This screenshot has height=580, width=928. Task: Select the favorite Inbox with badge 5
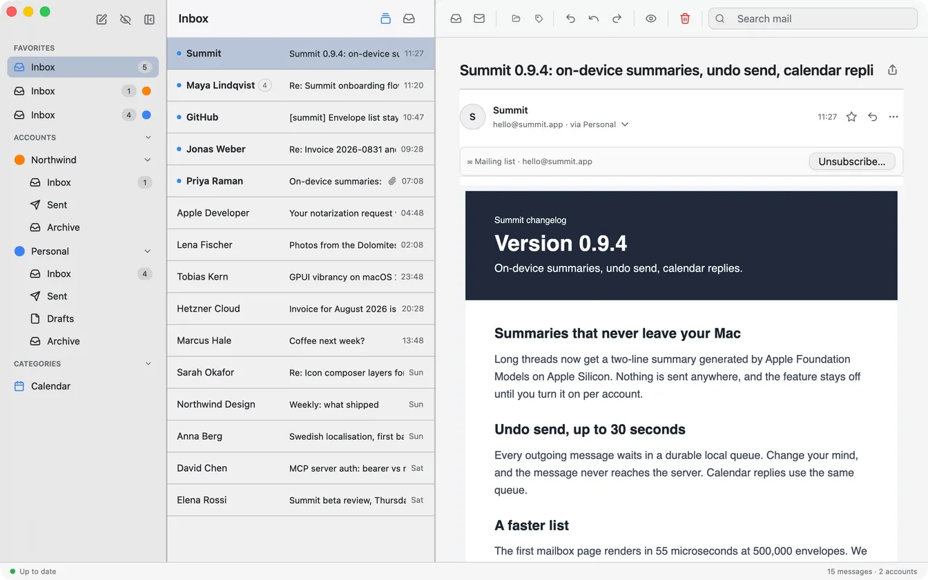click(83, 67)
